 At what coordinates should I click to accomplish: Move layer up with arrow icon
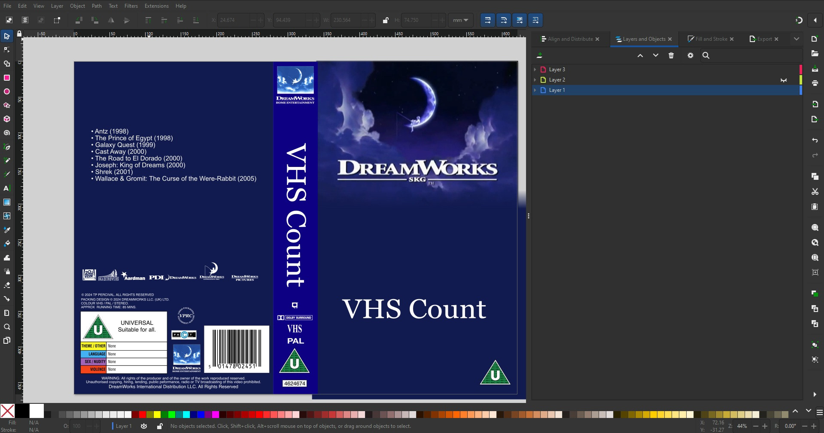click(640, 55)
